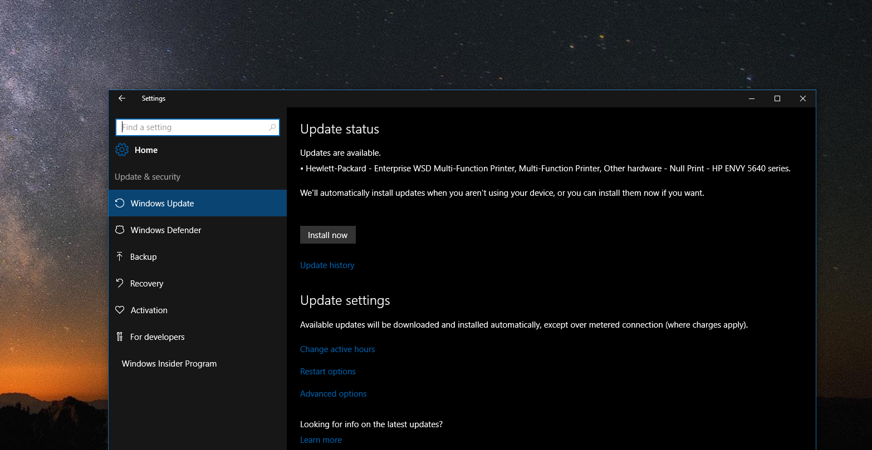This screenshot has width=872, height=450.
Task: Click the Backup arrow icon
Action: [x=119, y=256]
